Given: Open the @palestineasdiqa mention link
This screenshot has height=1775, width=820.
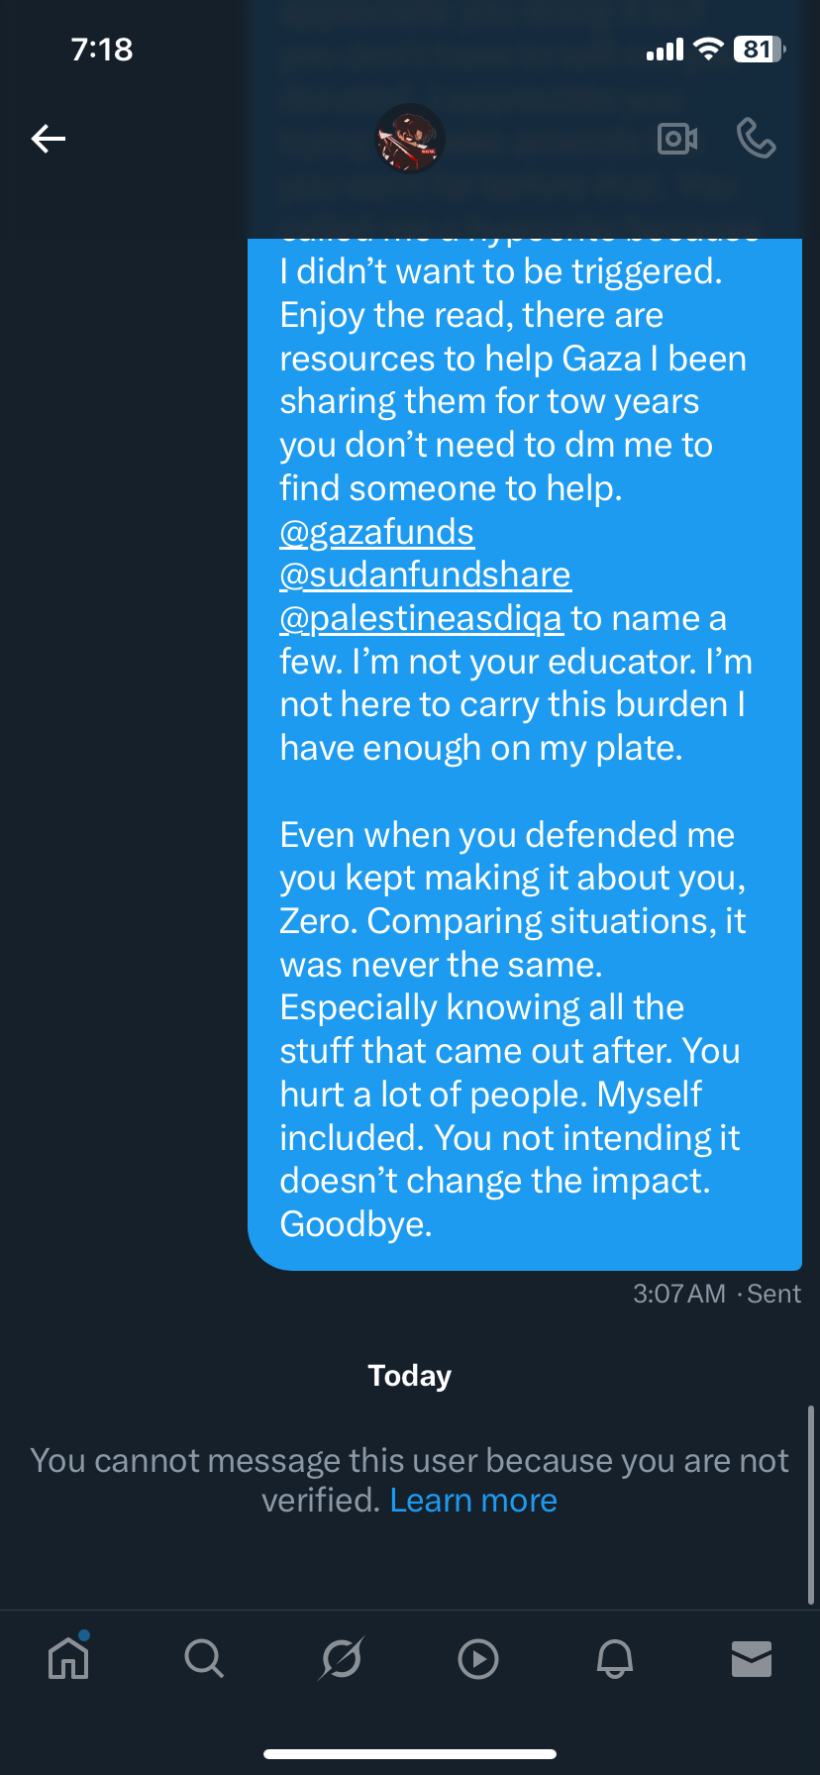Looking at the screenshot, I should [421, 618].
